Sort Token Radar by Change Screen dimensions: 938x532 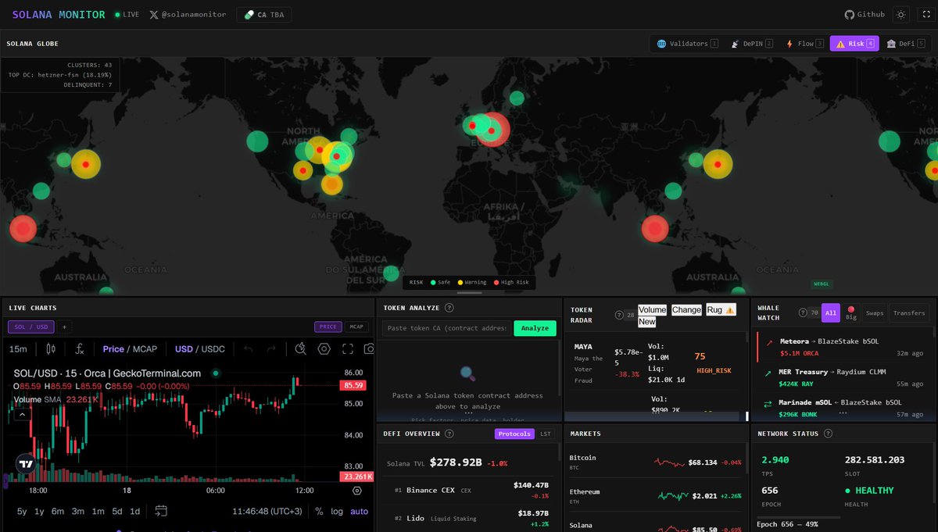[686, 310]
